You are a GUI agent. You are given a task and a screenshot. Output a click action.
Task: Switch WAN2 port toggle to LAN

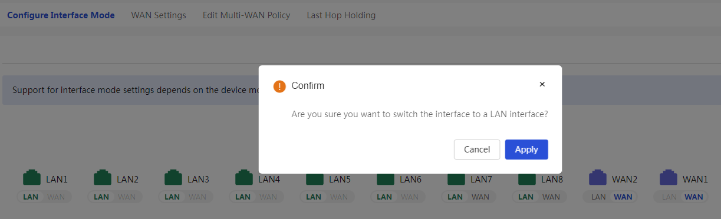click(598, 197)
